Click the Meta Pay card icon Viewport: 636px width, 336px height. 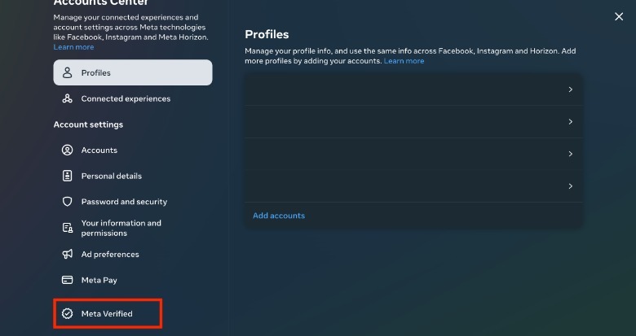pos(68,280)
